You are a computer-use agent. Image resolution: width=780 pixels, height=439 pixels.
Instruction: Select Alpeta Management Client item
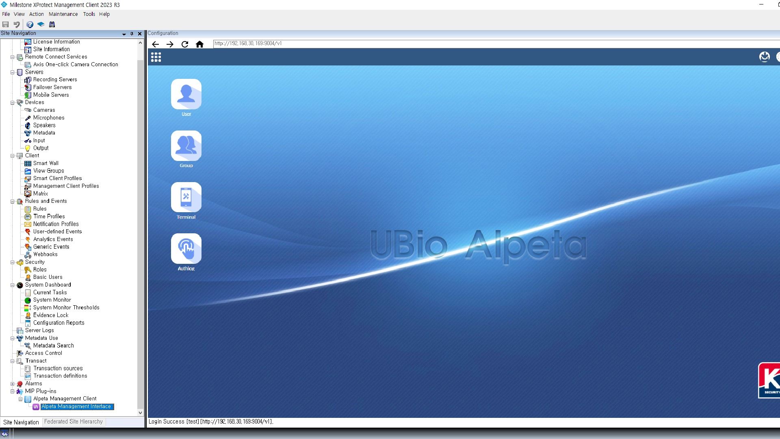point(65,399)
